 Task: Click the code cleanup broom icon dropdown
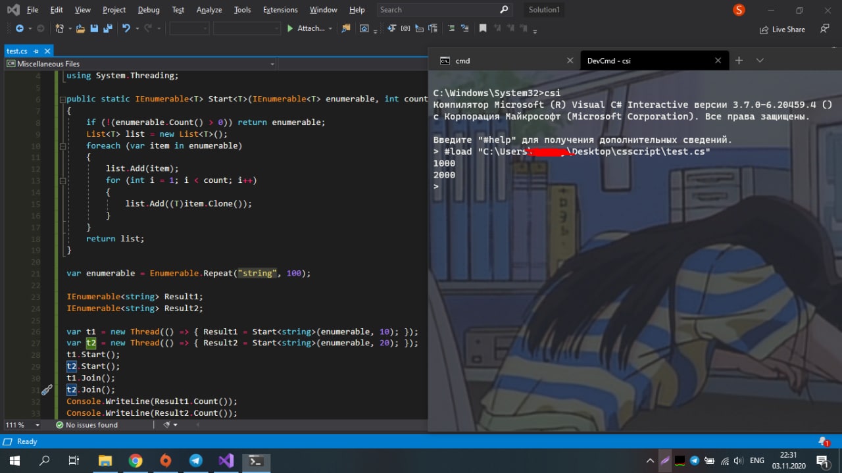pyautogui.click(x=170, y=425)
